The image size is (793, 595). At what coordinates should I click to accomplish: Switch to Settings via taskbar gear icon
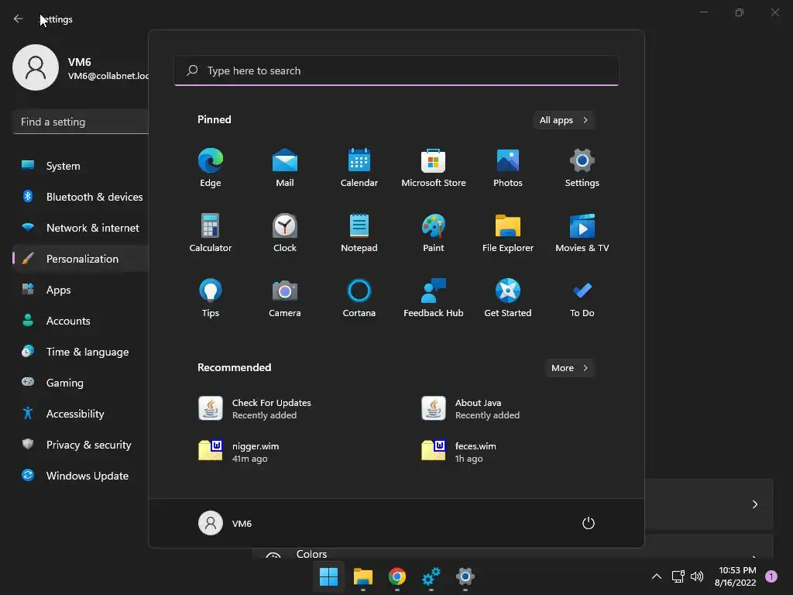tap(465, 576)
